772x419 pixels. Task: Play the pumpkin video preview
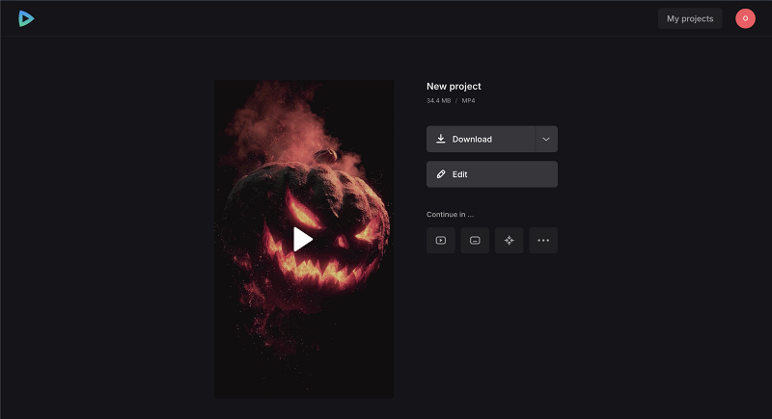click(x=303, y=239)
